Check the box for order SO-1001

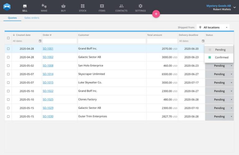(x=8, y=49)
